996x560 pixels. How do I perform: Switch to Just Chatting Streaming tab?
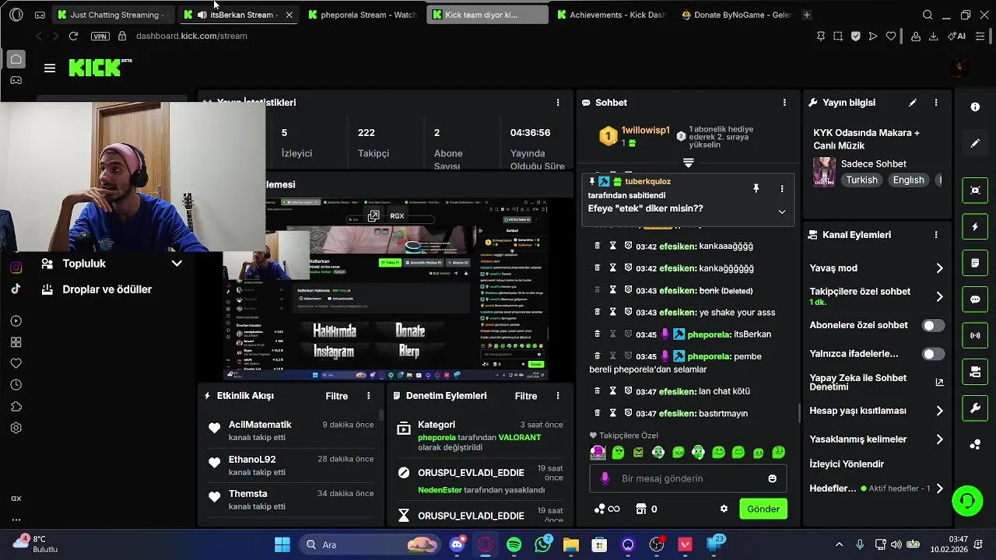point(113,15)
